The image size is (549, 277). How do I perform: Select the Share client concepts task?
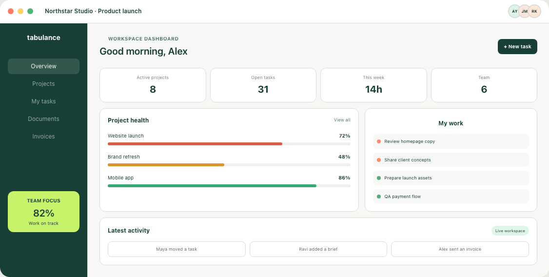coord(451,159)
